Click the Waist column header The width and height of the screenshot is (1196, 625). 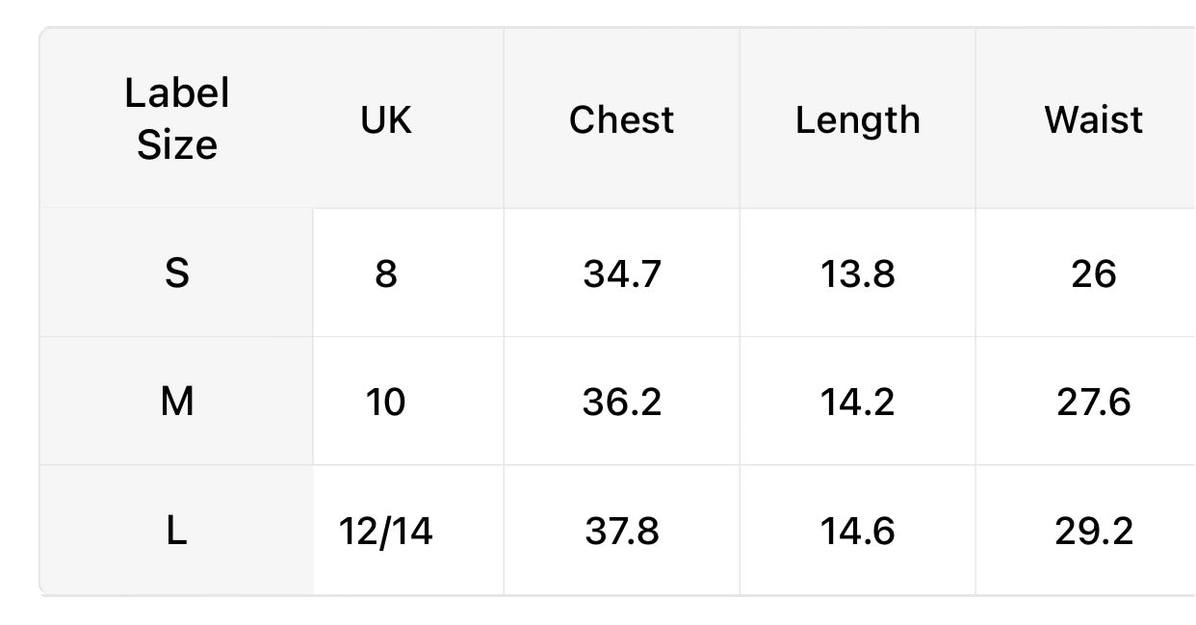click(x=1093, y=119)
